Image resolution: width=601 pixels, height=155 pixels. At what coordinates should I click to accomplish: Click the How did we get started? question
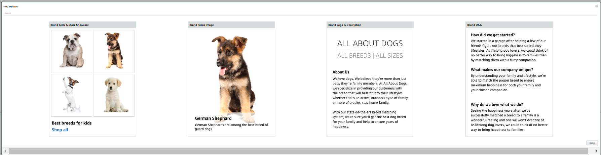(x=493, y=35)
